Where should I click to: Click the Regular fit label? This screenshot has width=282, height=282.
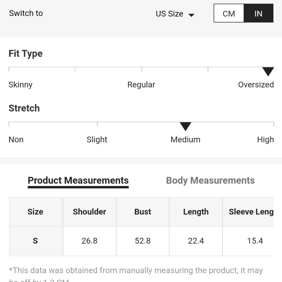(141, 85)
